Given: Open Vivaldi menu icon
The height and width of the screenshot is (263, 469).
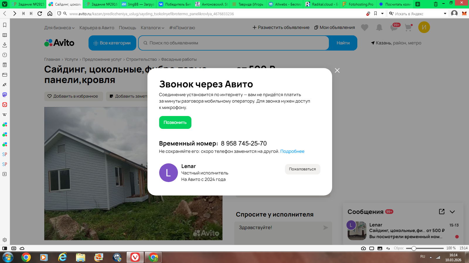Looking at the screenshot, I should 5,4.
